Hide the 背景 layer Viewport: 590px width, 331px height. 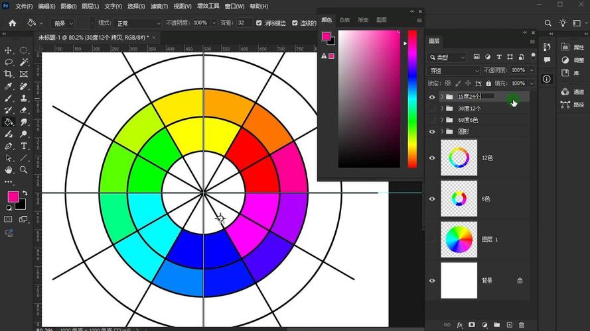pyautogui.click(x=432, y=281)
